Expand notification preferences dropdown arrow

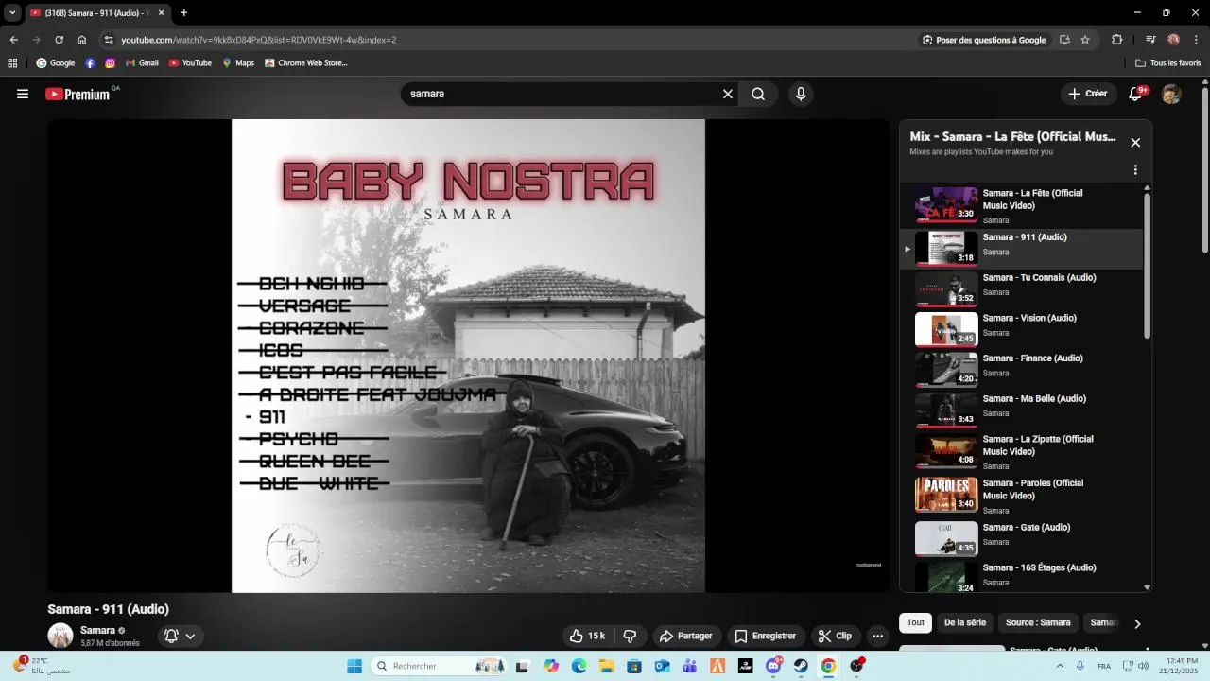tap(190, 637)
